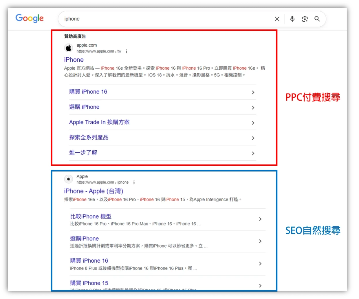The height and width of the screenshot is (299, 359).
Task: Click Apple site name in organic result
Action: 82,176
